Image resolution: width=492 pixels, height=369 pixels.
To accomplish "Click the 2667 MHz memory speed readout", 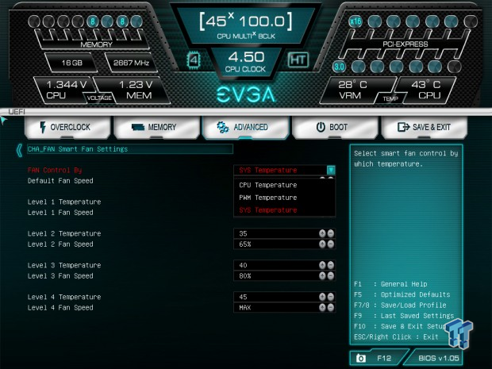I will pos(131,63).
